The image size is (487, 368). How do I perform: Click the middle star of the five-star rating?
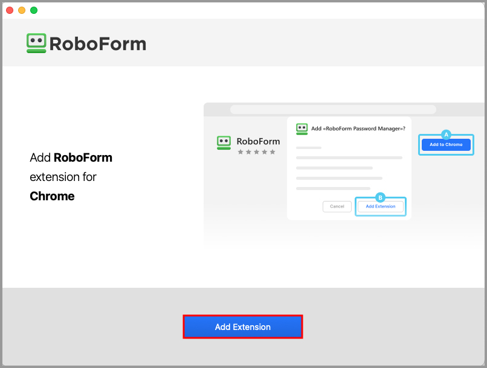(x=258, y=153)
